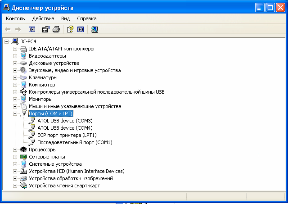Expand Устройства чтения смарт-карт node
The image size is (288, 204).
point(15,186)
